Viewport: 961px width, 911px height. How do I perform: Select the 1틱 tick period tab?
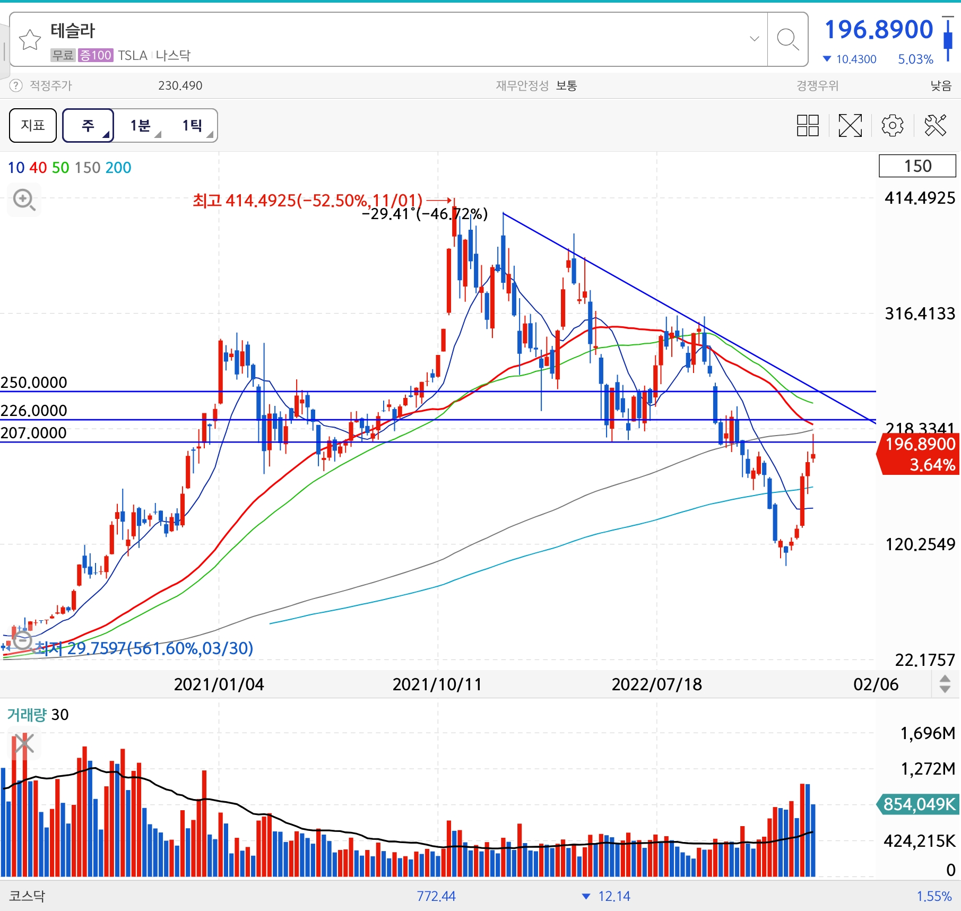pyautogui.click(x=193, y=126)
